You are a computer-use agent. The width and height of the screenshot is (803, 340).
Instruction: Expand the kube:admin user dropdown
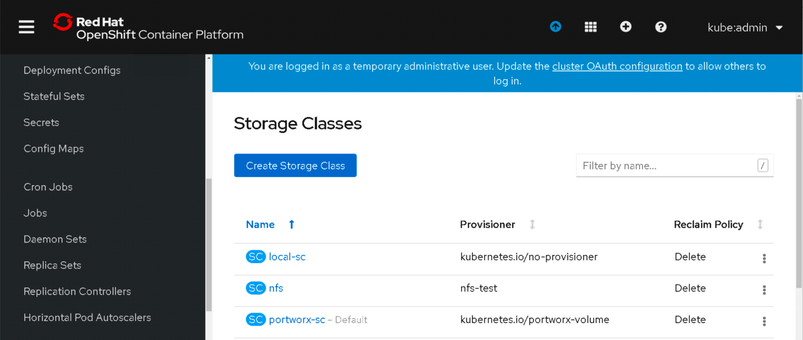pos(745,28)
